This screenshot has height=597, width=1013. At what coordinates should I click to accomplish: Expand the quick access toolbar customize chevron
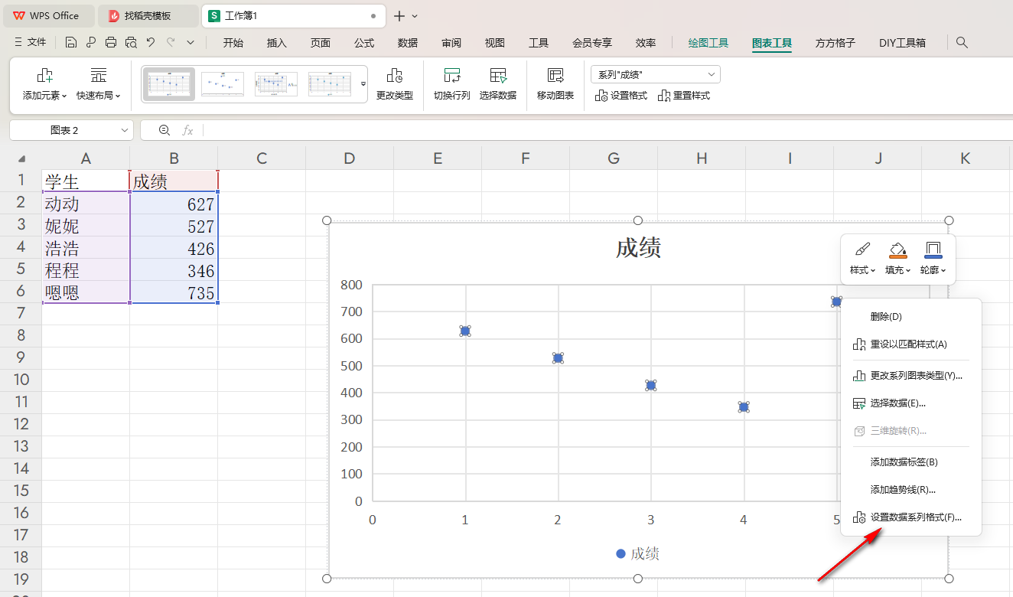coord(191,43)
